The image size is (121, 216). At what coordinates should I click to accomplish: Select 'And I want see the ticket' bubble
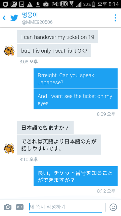[76, 99]
